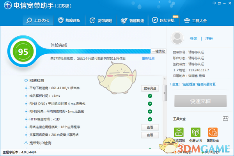Click the 签约带宽 请等待认证 line
This screenshot has width=234, height=156.
[x=188, y=64]
